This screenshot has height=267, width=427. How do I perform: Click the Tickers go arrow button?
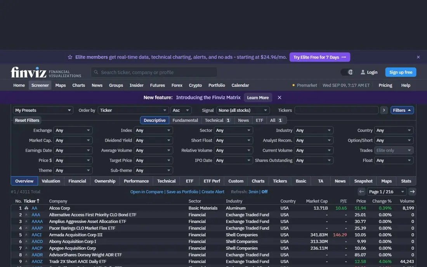coord(384,110)
